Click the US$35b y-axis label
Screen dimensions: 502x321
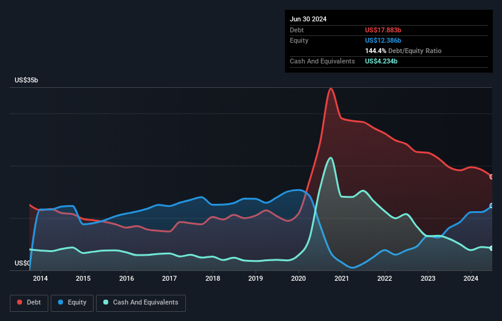(x=26, y=80)
